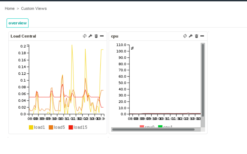This screenshot has height=154, width=247.
Task: Toggle load5 series via orange legend swatch
Action: 51,127
